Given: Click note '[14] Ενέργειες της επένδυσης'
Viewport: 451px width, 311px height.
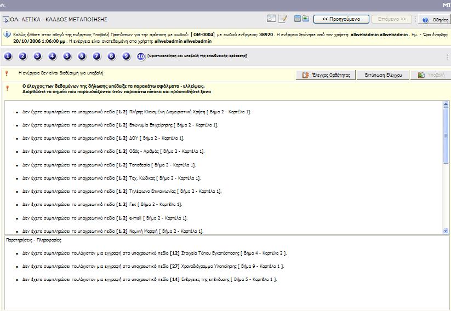Looking at the screenshot, I should [x=150, y=279].
